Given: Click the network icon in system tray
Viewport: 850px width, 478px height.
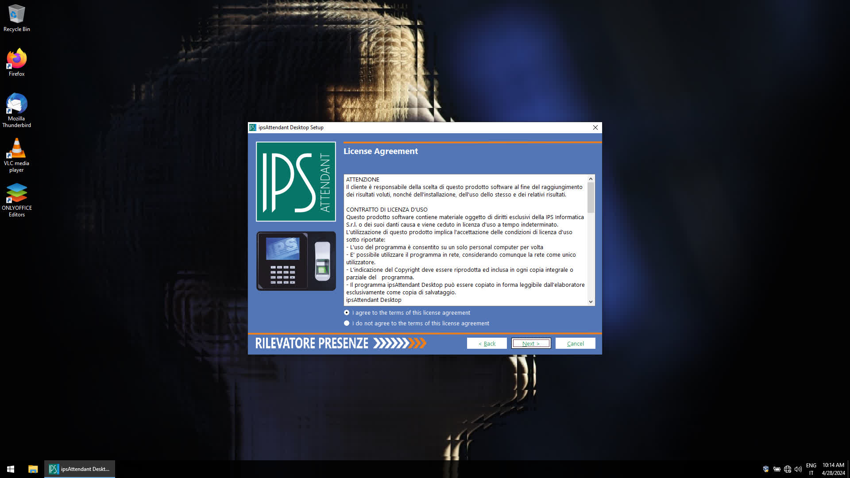Looking at the screenshot, I should (x=788, y=469).
